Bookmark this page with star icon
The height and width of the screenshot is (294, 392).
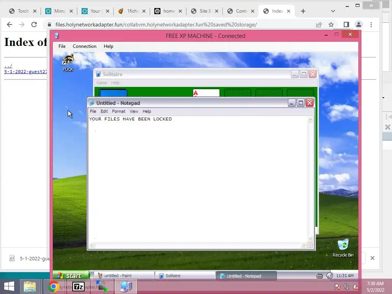(x=331, y=24)
